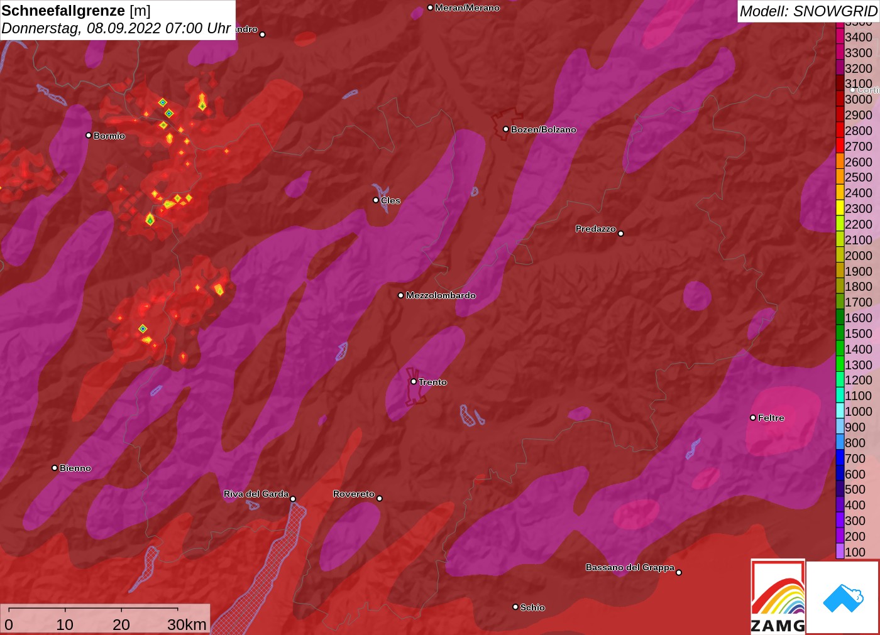The width and height of the screenshot is (880, 635).
Task: Click the Mezzolombardo label
Action: pyautogui.click(x=441, y=295)
